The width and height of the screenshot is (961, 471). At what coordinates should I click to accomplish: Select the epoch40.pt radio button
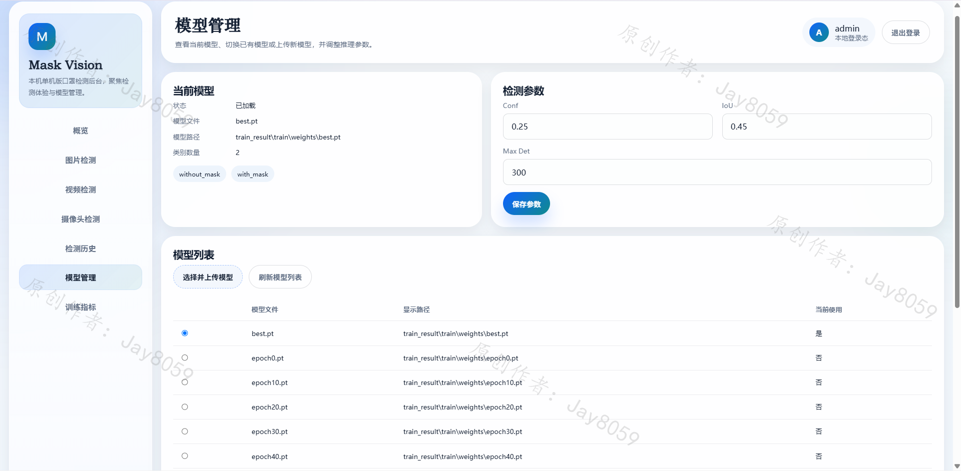(185, 456)
